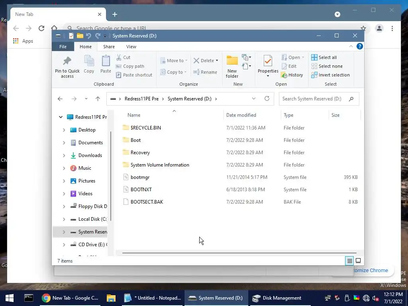Viewport: 408px width, 306px height.
Task: Click Copy path in Clipboard group
Action: point(130,66)
